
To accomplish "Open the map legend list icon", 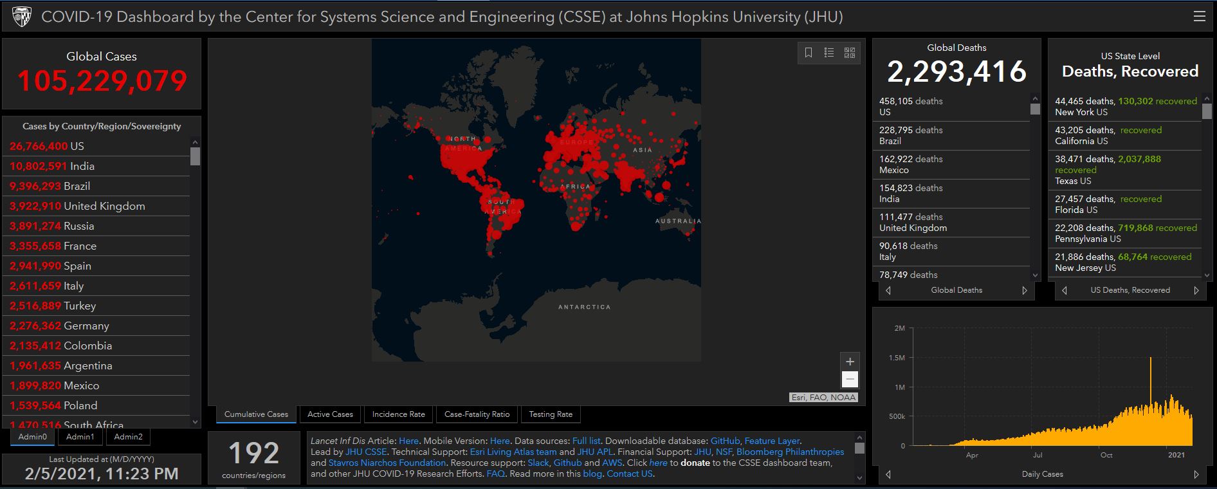I will pyautogui.click(x=829, y=53).
